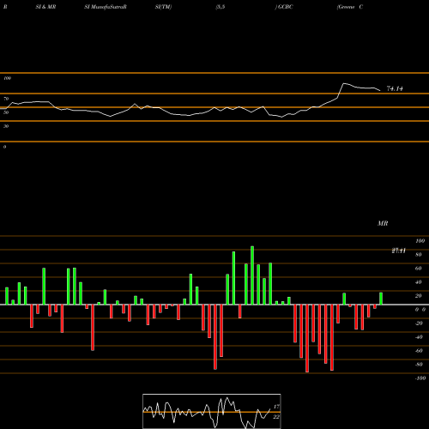Screen dimensions: 429x429
Task: Select header text 'SI MunafaSutraR'
Action: coord(106,7)
